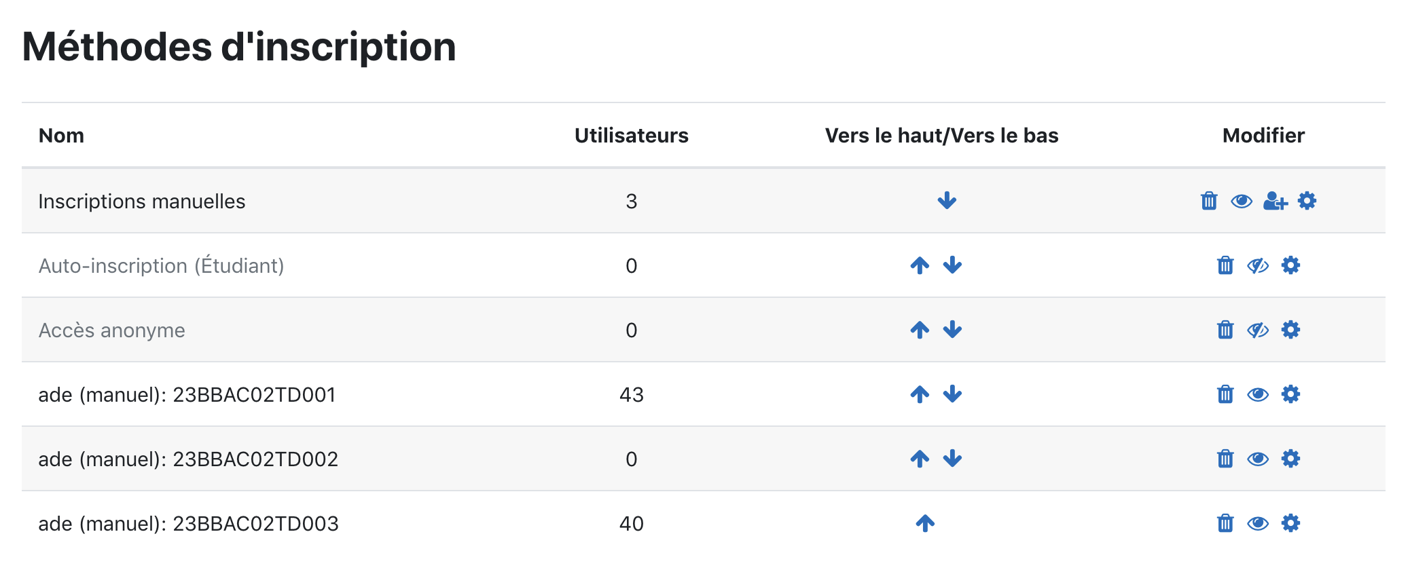Open the enrol users icon for Inscriptions manuelles
The width and height of the screenshot is (1410, 570).
(1275, 201)
